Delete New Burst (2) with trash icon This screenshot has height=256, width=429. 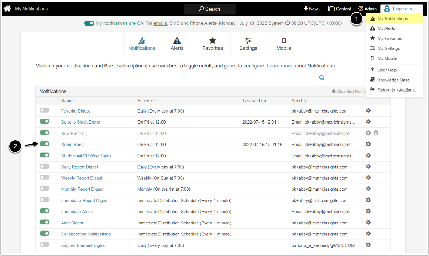pyautogui.click(x=376, y=133)
